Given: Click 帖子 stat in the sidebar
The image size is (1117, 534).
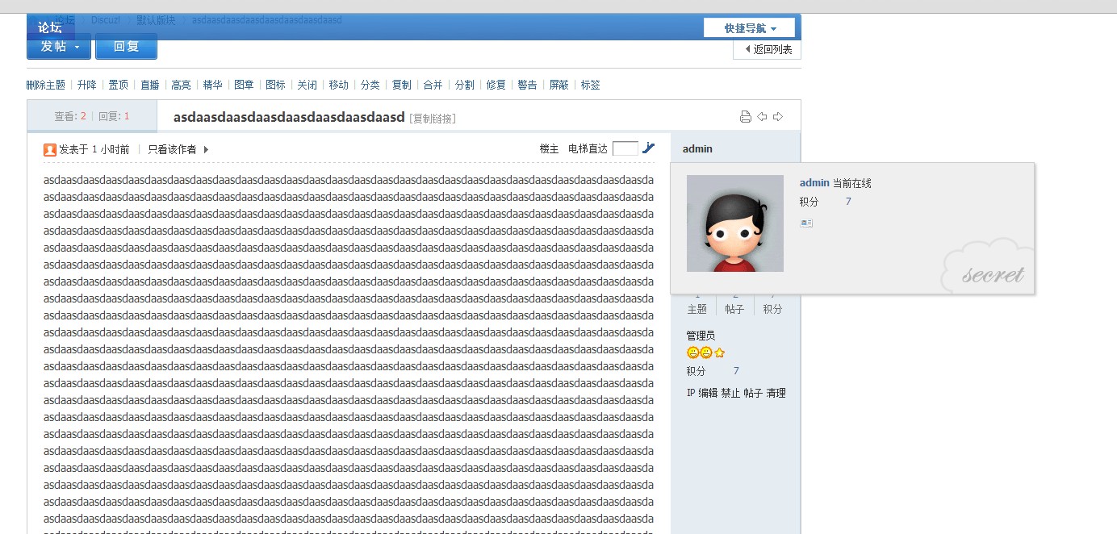Looking at the screenshot, I should pyautogui.click(x=734, y=309).
